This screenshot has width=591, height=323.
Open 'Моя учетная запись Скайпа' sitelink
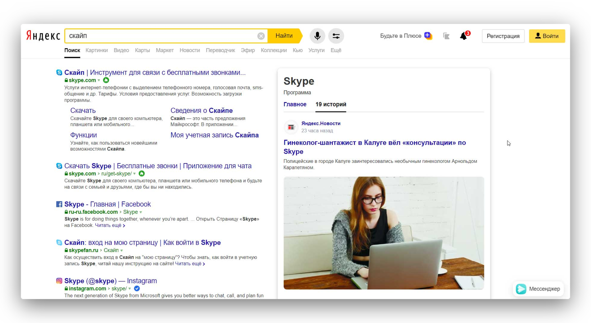point(215,135)
